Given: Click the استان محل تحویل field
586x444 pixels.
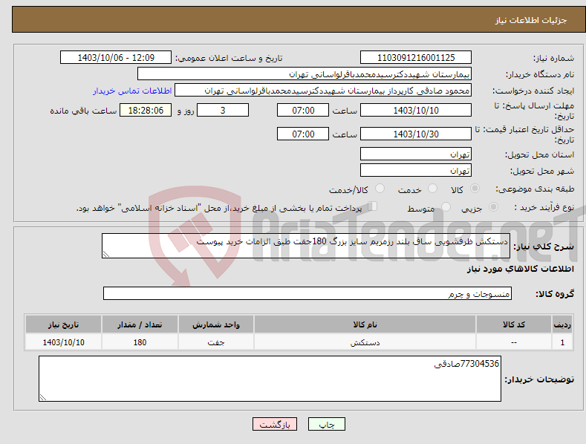Looking at the screenshot, I should tap(416, 154).
